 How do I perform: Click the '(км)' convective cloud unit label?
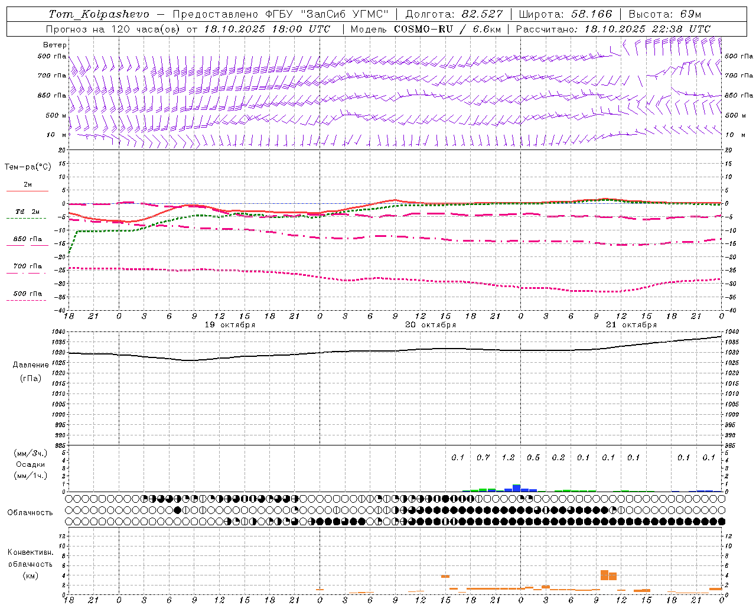point(31,575)
